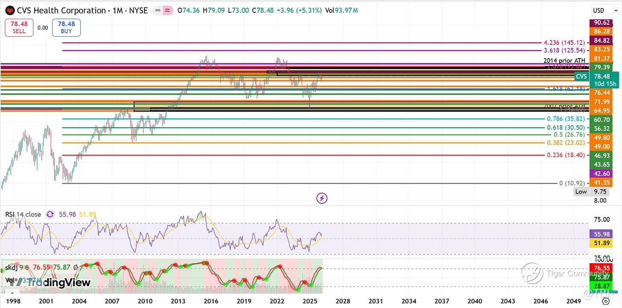
Task: Click the green 79.39 price label
Action: (600, 67)
